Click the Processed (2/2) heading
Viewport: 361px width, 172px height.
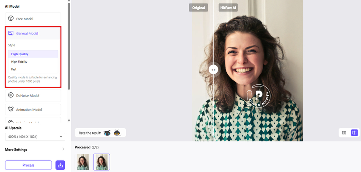(x=87, y=147)
